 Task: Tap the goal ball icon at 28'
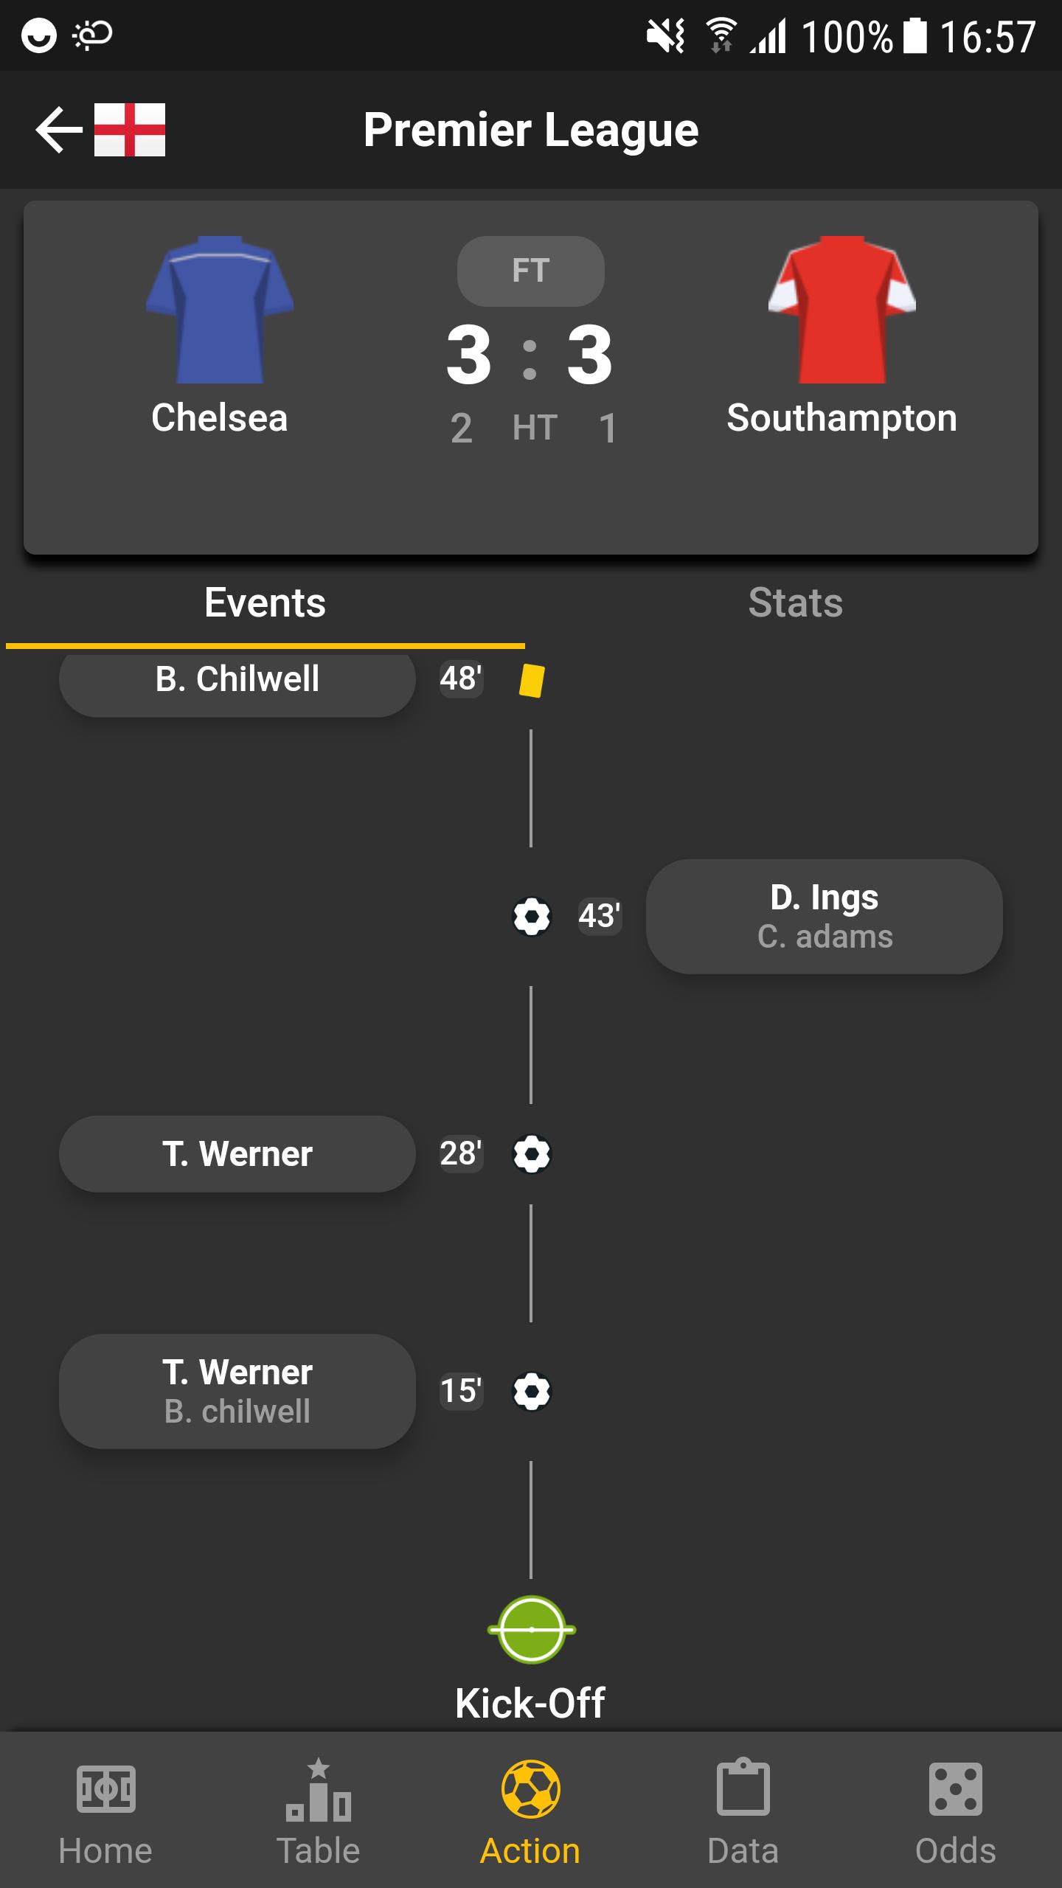pos(532,1154)
